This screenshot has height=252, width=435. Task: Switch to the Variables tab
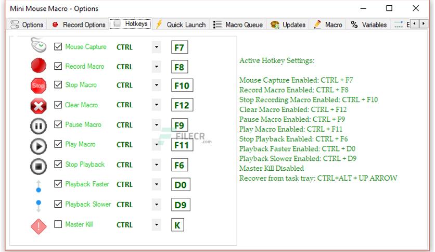(369, 24)
